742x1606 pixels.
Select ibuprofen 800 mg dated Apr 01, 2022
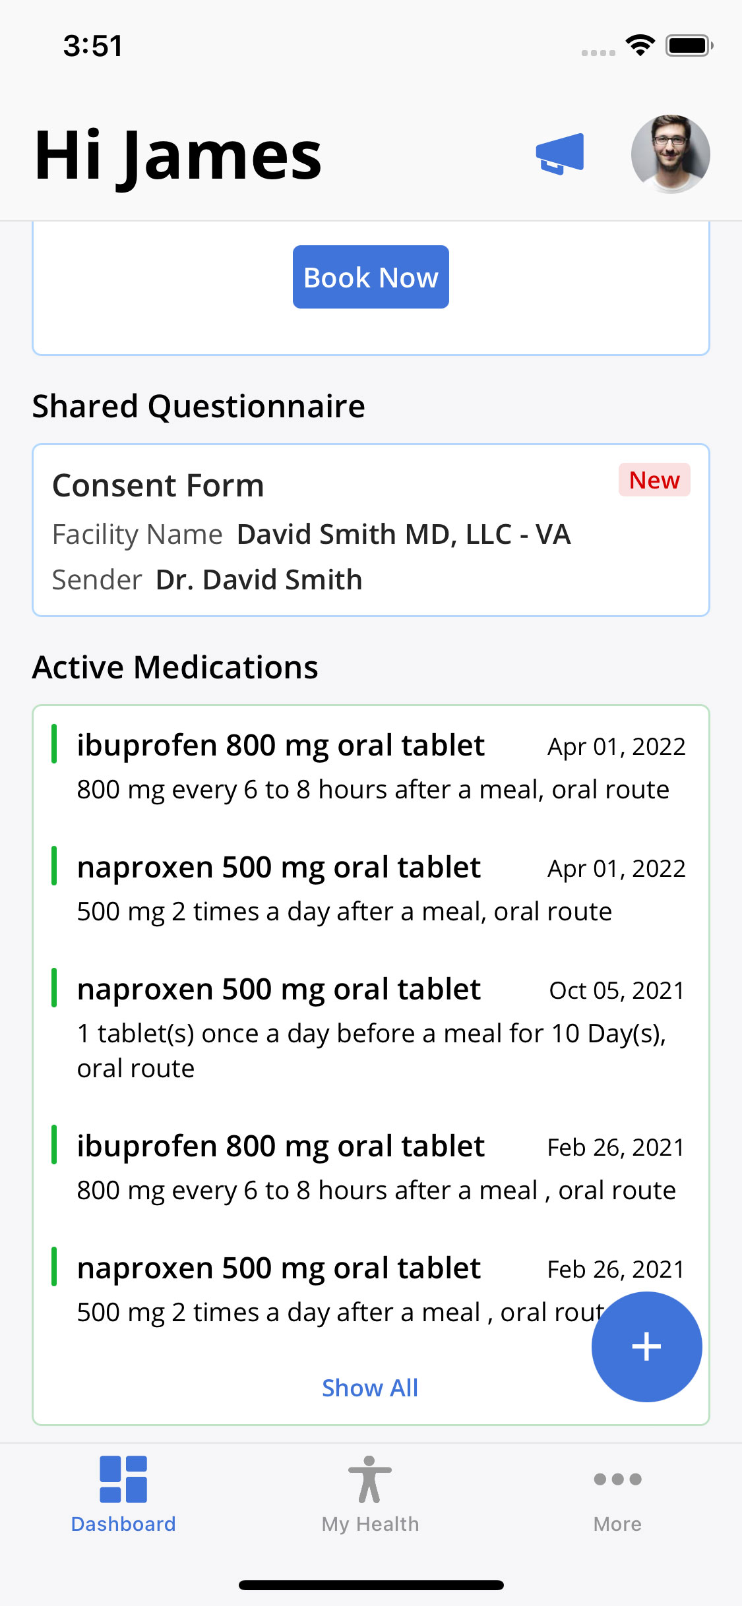click(369, 766)
